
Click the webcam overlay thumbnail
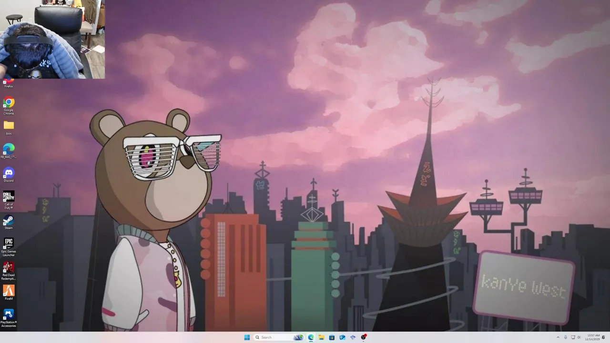pyautogui.click(x=52, y=39)
